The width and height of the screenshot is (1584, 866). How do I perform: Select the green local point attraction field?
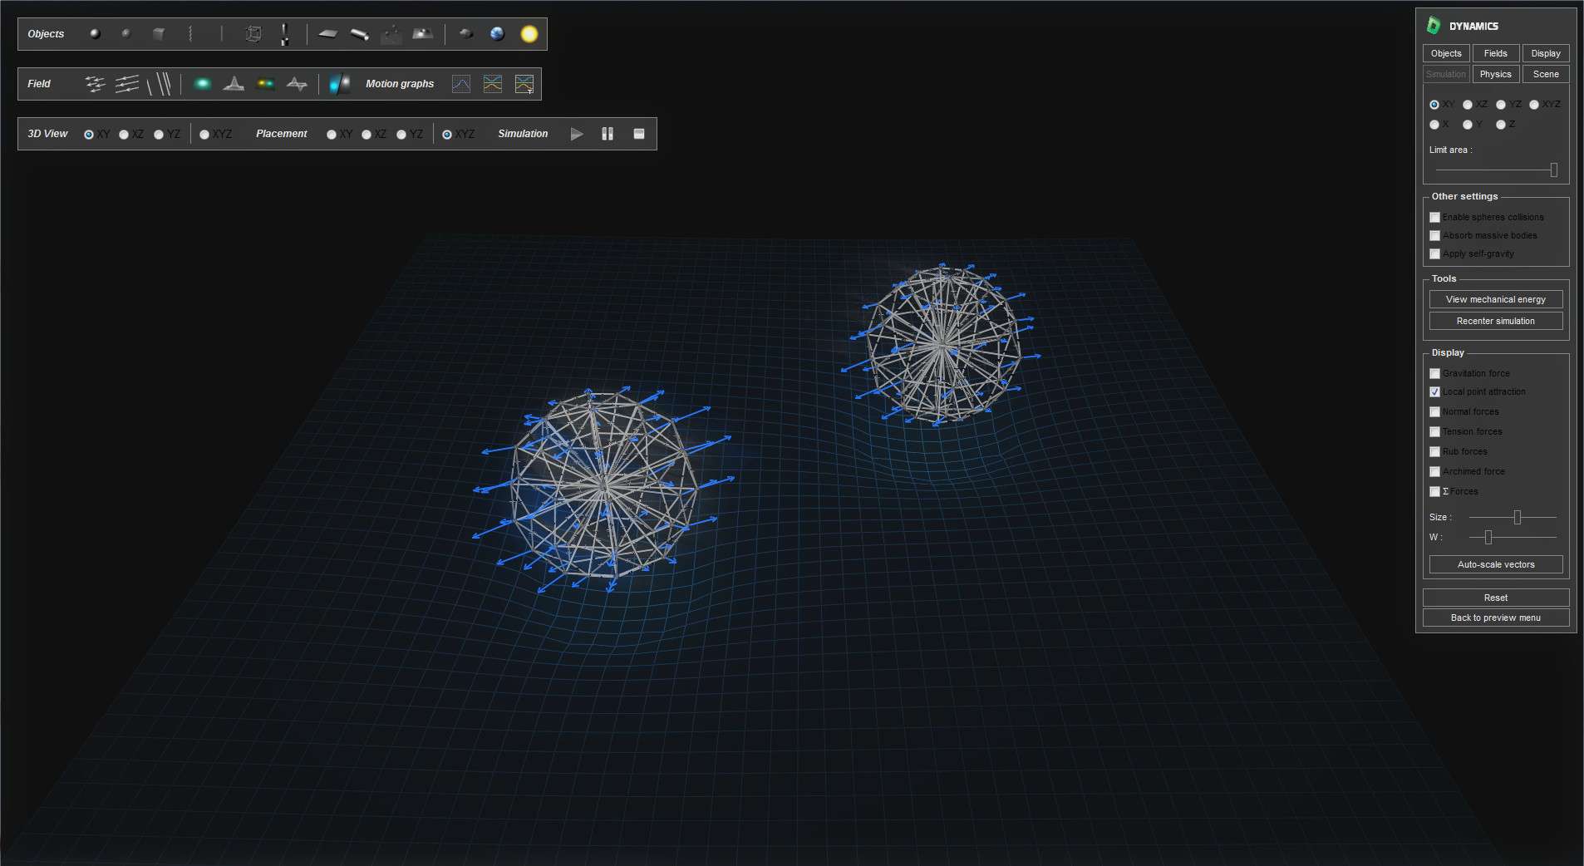(202, 82)
